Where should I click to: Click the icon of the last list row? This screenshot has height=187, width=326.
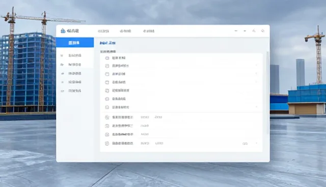pos(107,143)
